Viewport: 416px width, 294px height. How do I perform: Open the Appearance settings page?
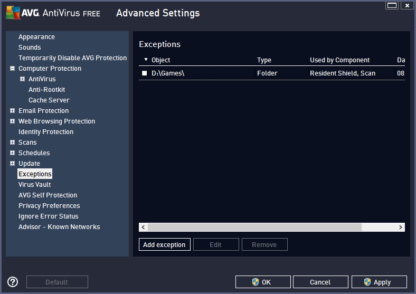tap(36, 37)
